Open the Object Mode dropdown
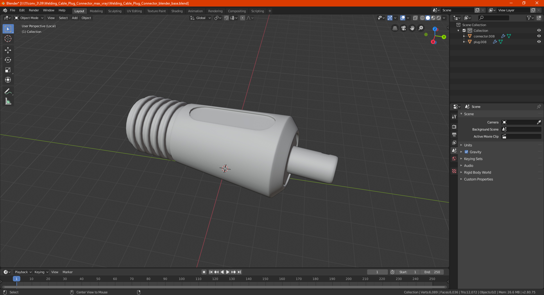Screen dimensions: 544x295 click(29, 18)
